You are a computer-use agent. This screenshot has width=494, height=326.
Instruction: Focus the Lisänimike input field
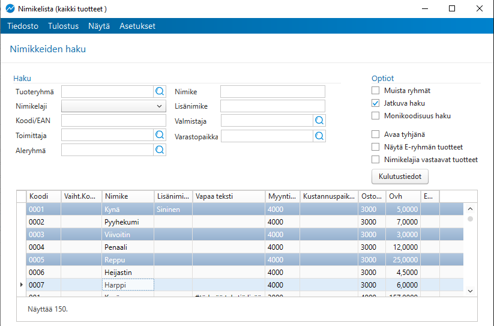[x=273, y=106]
